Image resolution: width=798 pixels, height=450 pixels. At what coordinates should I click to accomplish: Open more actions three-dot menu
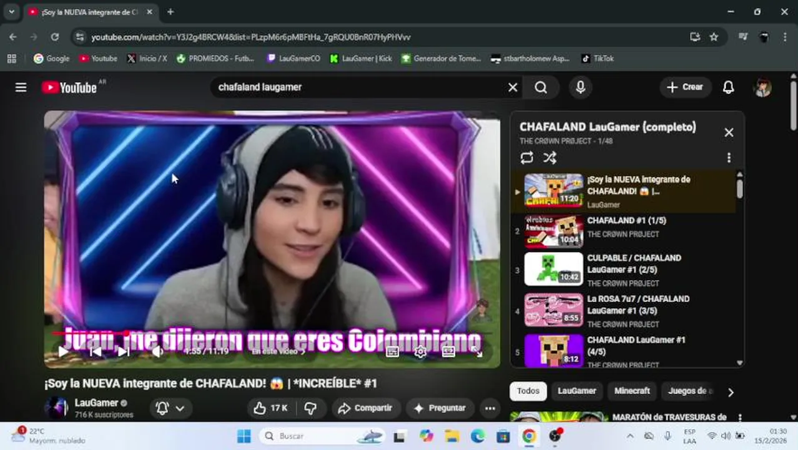[x=490, y=408]
